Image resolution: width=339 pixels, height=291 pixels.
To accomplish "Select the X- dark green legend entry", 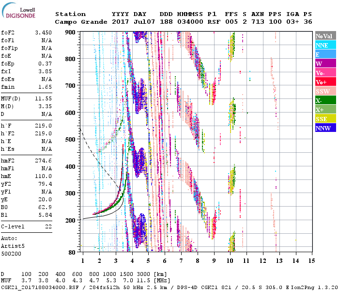I will [x=325, y=100].
